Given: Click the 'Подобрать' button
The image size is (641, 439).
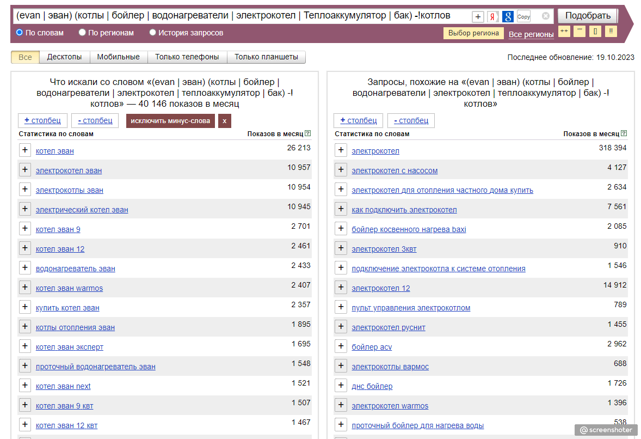Looking at the screenshot, I should click(588, 16).
